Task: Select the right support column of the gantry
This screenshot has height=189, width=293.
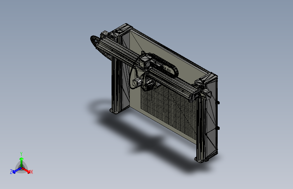Action: 201,130
